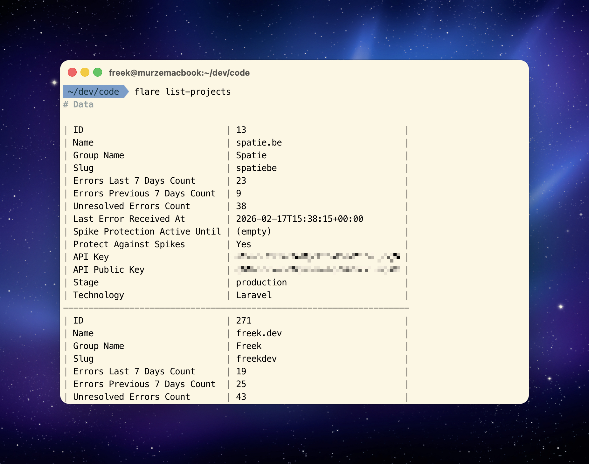Click the blurred API Key value
Viewport: 589px width, 464px height.
317,257
